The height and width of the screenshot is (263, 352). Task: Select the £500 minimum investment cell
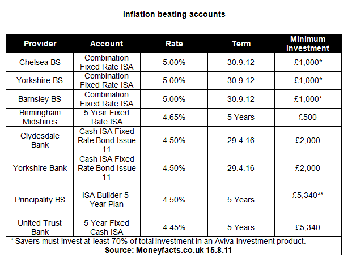click(x=308, y=117)
